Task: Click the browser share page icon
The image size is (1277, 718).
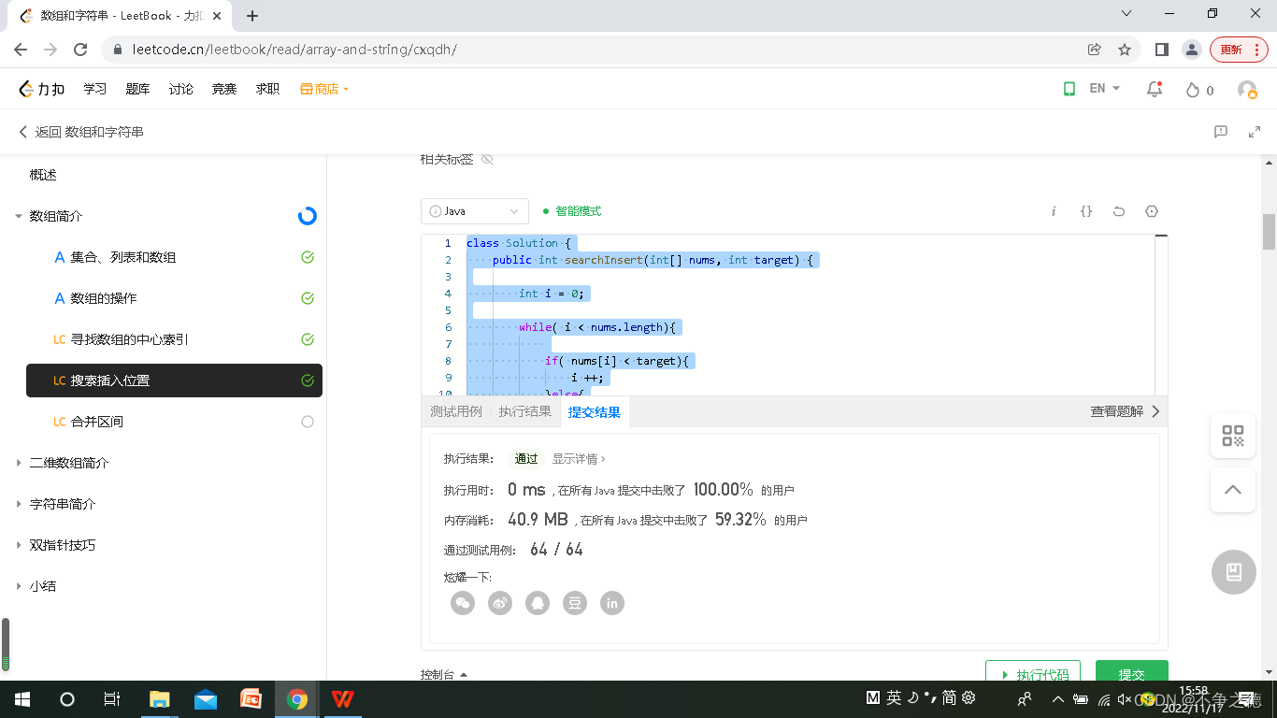Action: coord(1095,50)
